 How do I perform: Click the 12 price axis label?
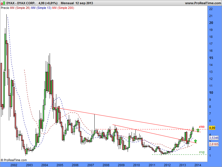[x=211, y=79]
